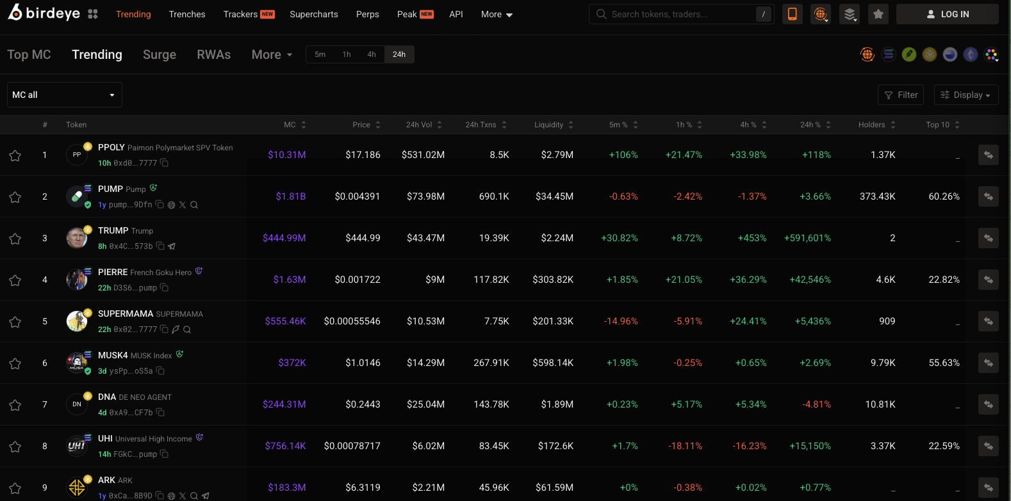
Task: Switch to the Top MC tab
Action: [29, 54]
